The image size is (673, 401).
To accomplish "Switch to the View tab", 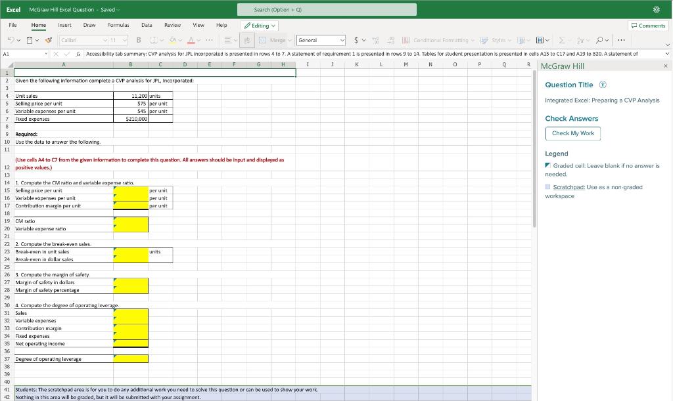I will click(198, 26).
